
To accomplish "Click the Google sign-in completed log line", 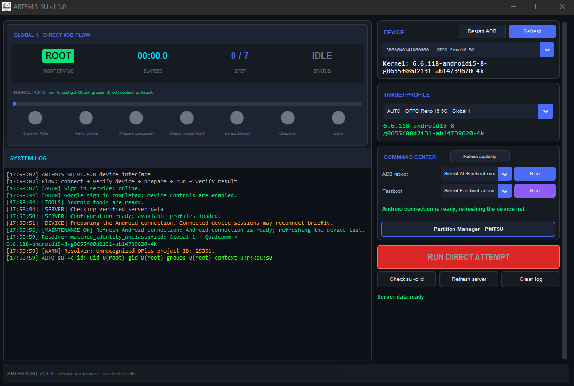I will 122,196.
